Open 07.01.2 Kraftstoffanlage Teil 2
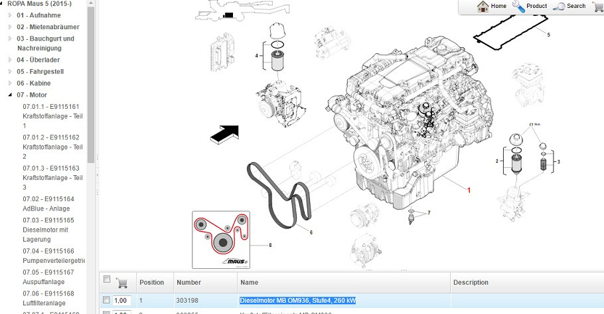604x314 pixels. coord(53,147)
